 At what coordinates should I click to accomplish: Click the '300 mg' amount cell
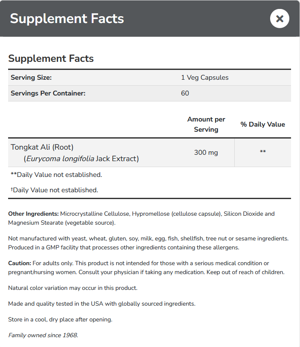click(x=206, y=152)
